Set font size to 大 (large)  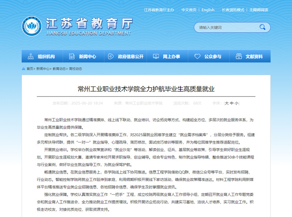point(227,103)
